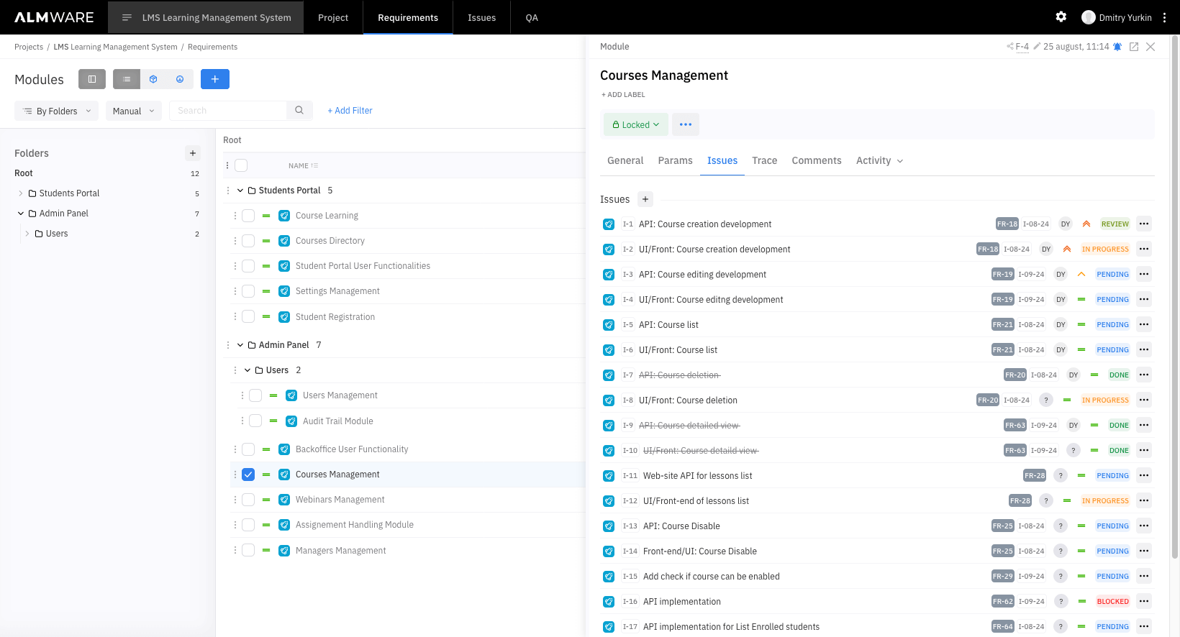The image size is (1180, 637).
Task: Tick the Student Registration checkbox
Action: (x=248, y=316)
